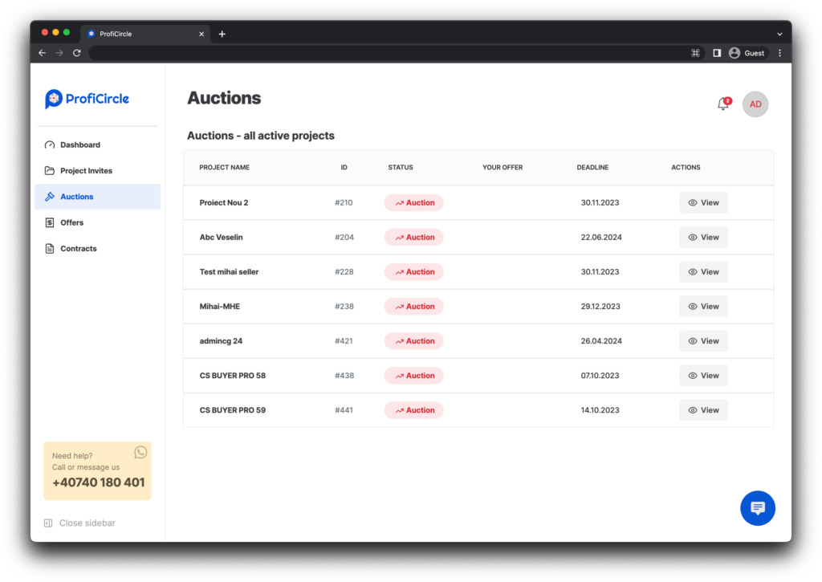
Task: Click the STATUS column header
Action: (401, 167)
